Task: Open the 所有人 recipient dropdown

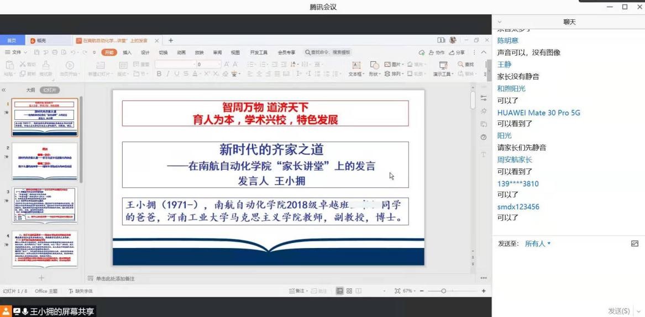Action: tap(538, 244)
